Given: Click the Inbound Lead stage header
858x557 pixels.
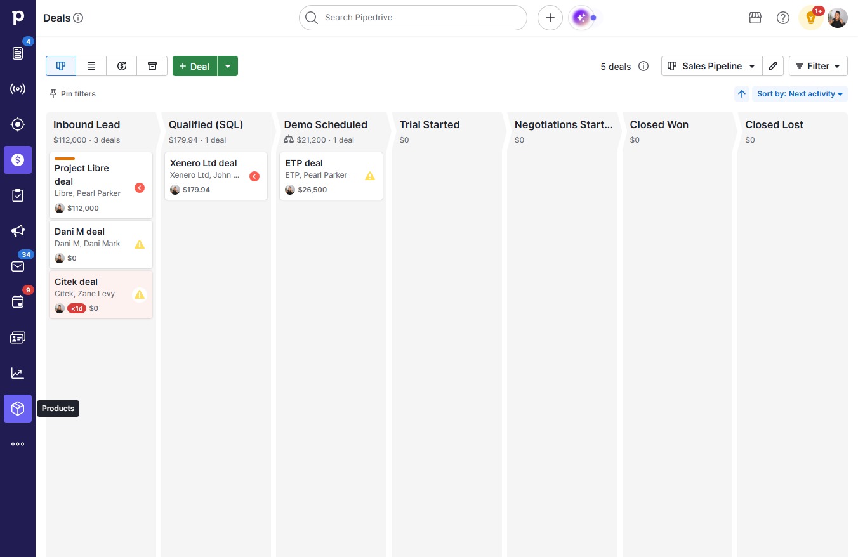Looking at the screenshot, I should tap(87, 125).
